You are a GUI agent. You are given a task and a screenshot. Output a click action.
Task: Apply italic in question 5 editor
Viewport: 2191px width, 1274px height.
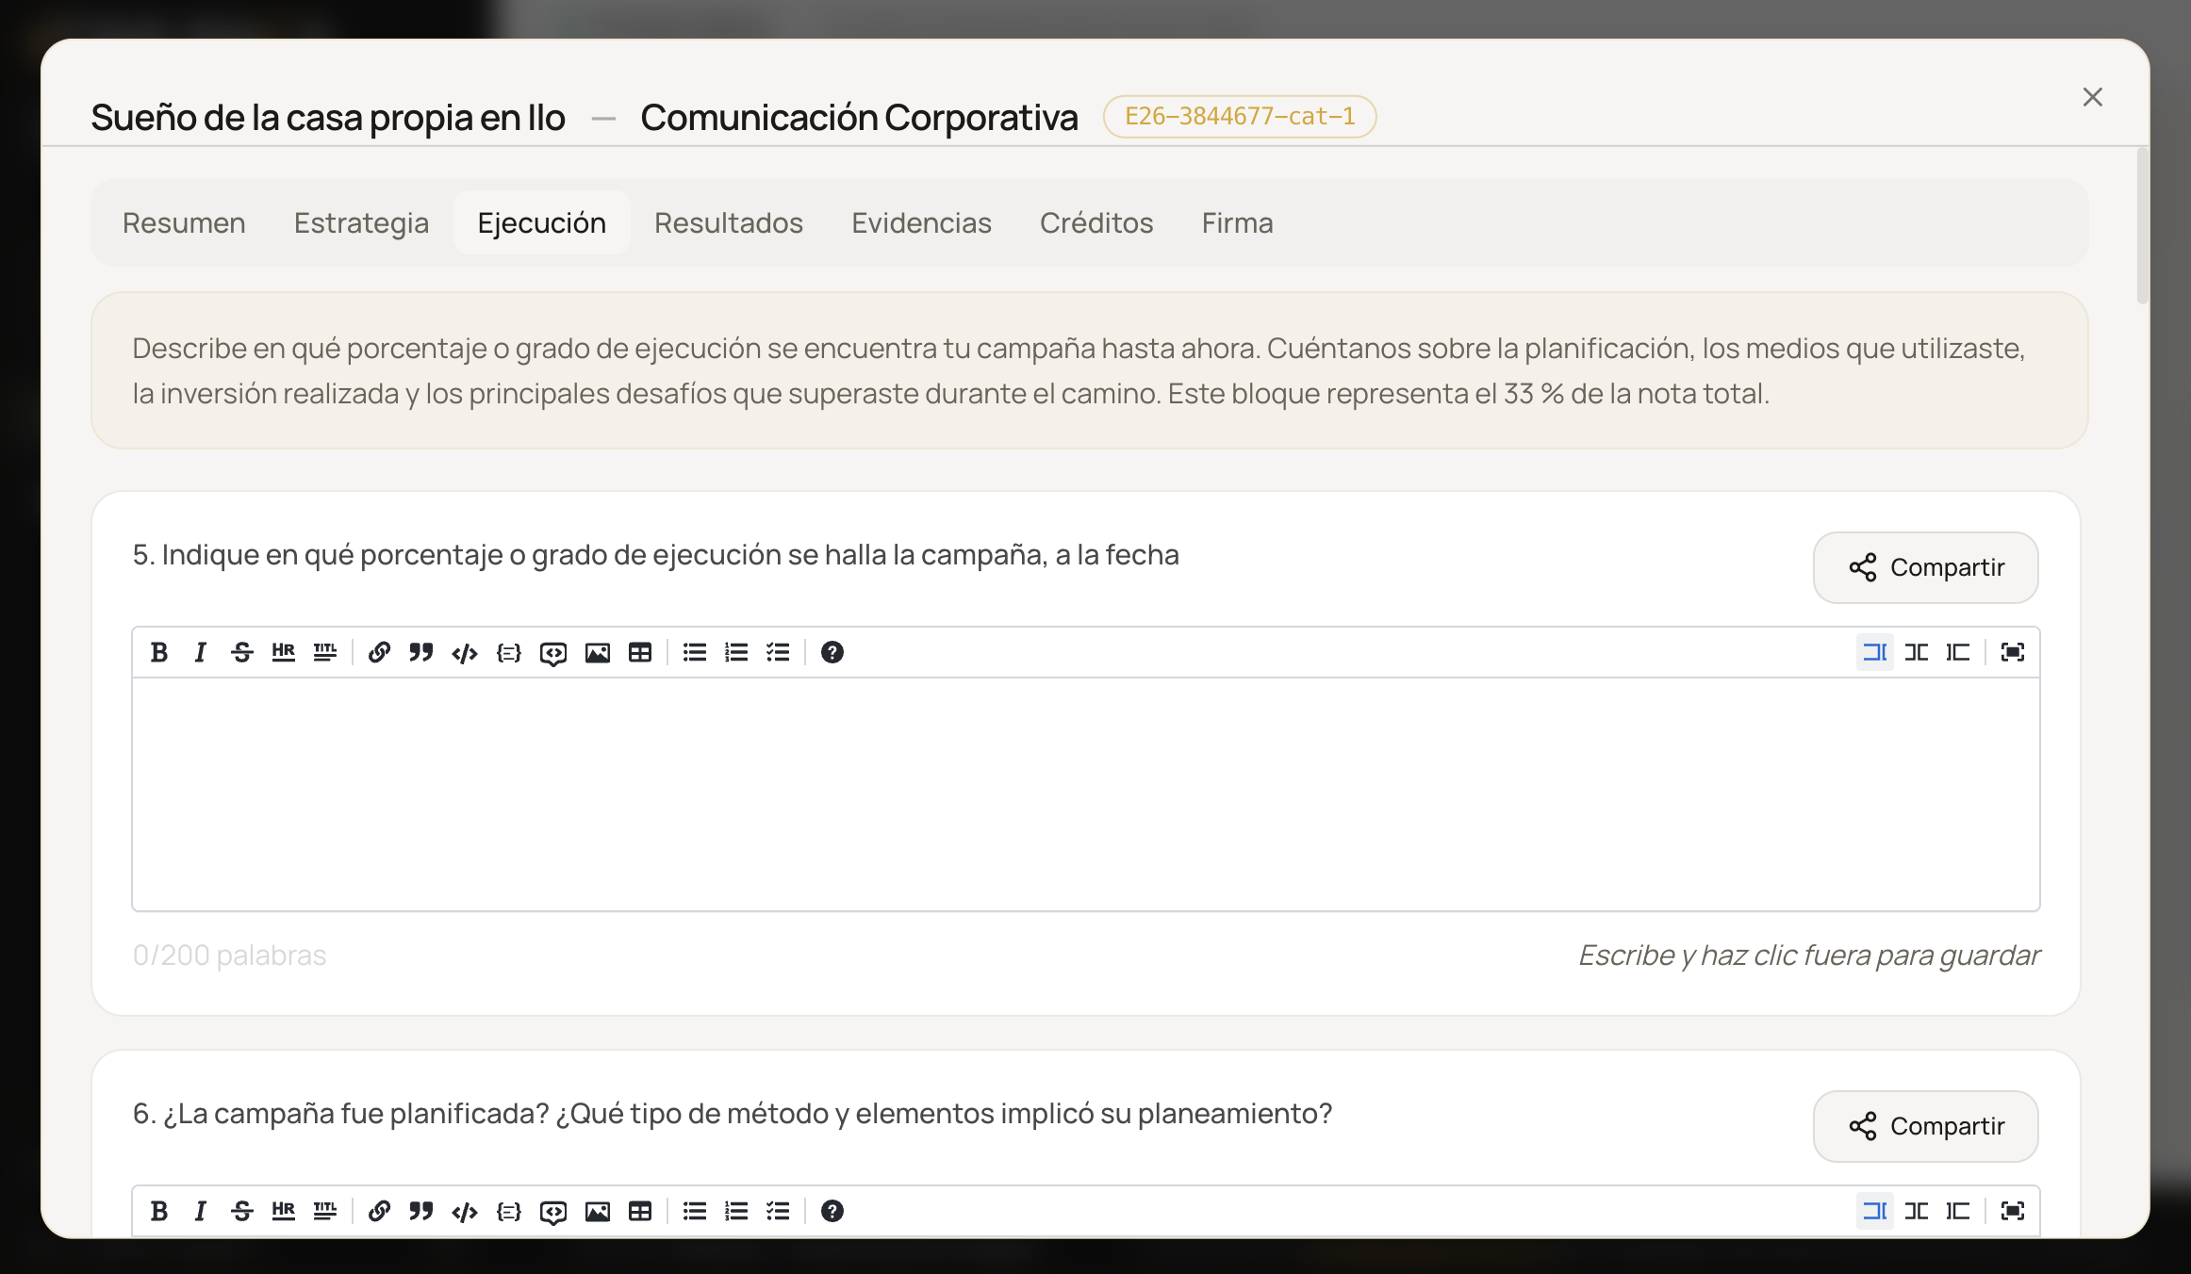[x=200, y=652]
